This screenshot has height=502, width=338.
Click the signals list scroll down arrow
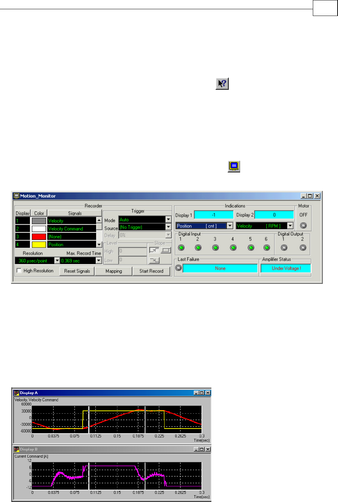[99, 244]
